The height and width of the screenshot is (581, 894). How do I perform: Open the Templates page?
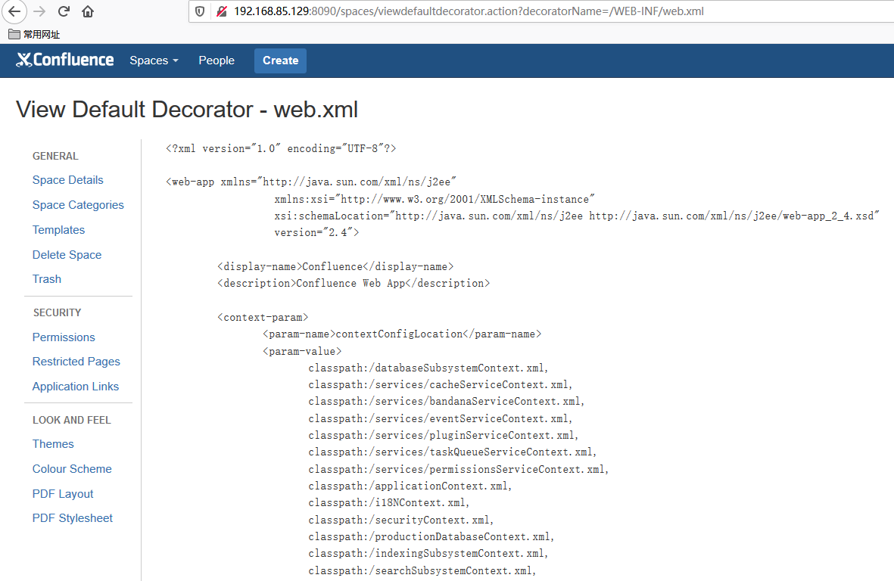tap(58, 229)
